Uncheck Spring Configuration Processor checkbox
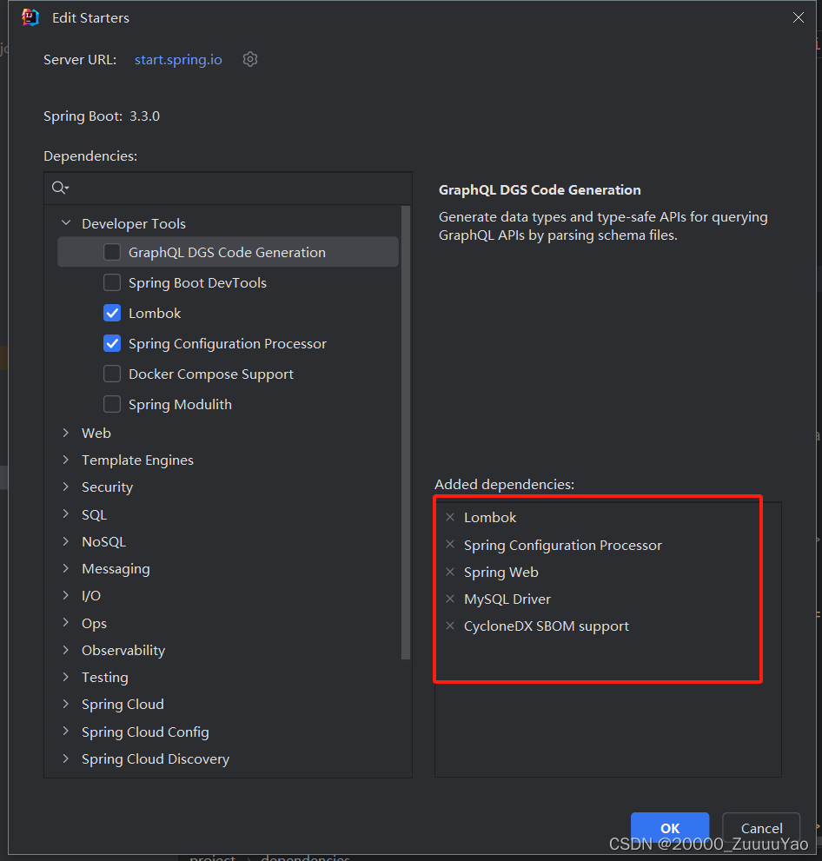 [112, 344]
